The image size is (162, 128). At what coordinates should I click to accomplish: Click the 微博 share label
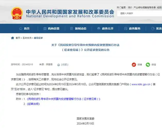(x=140, y=65)
